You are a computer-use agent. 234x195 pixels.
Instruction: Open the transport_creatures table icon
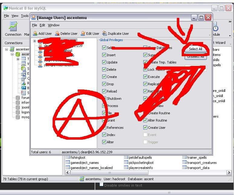pyautogui.click(x=184, y=162)
